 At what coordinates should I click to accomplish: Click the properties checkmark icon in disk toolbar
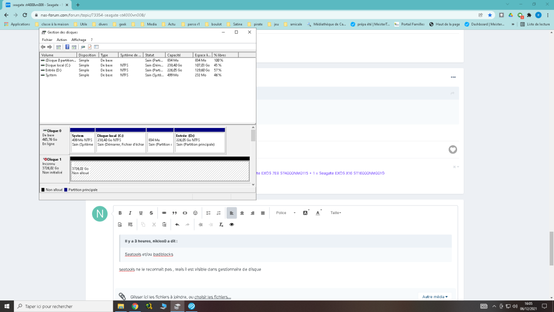click(x=90, y=47)
